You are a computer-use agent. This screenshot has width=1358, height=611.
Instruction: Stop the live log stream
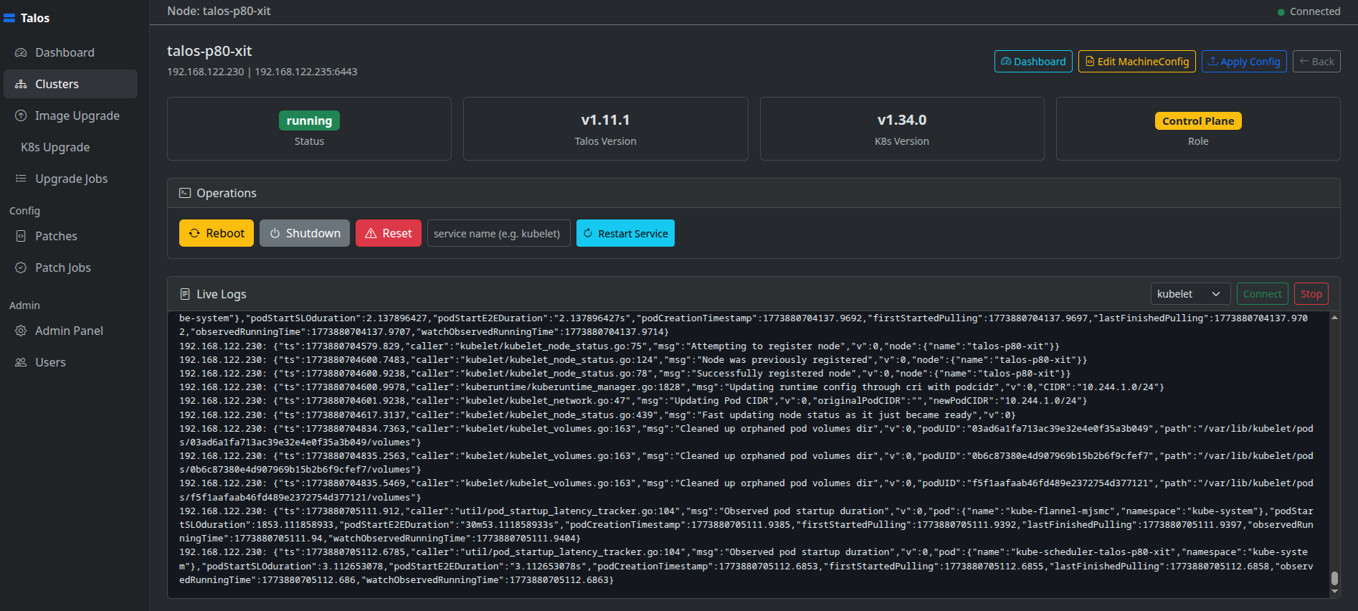1311,294
